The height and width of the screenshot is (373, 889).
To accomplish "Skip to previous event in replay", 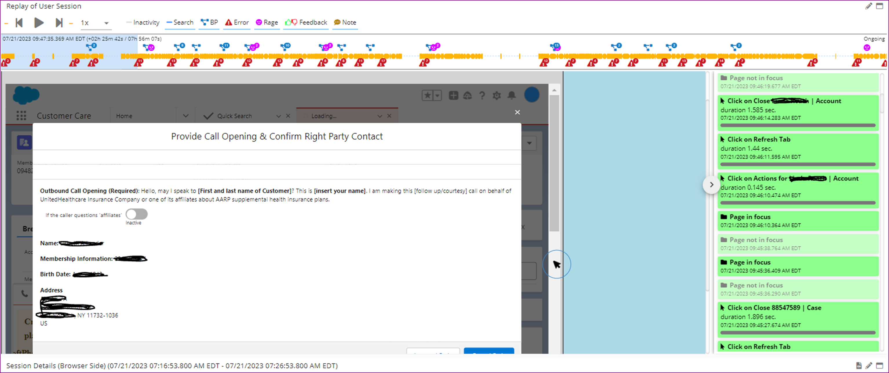I will click(x=19, y=23).
